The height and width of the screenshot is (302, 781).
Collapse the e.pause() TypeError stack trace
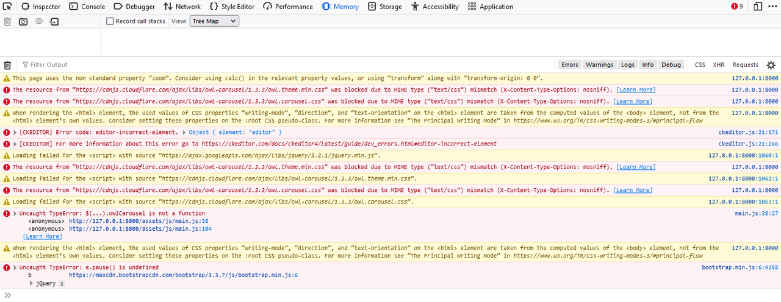coord(16,267)
